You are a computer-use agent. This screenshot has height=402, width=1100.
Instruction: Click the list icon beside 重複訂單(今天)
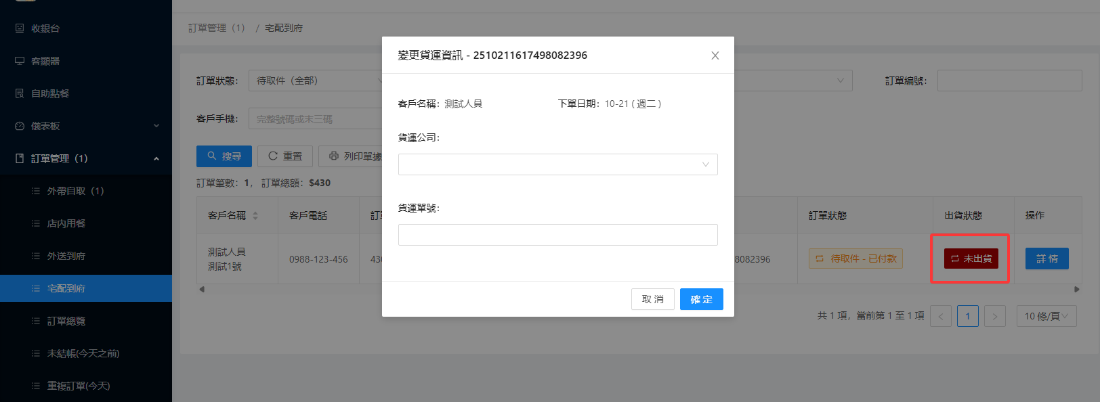(36, 386)
